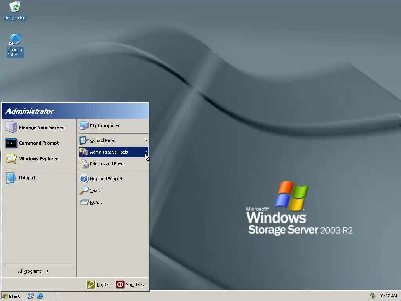Expand the All Programs arrow
Viewport: 401px width, 301px height.
pyautogui.click(x=47, y=271)
